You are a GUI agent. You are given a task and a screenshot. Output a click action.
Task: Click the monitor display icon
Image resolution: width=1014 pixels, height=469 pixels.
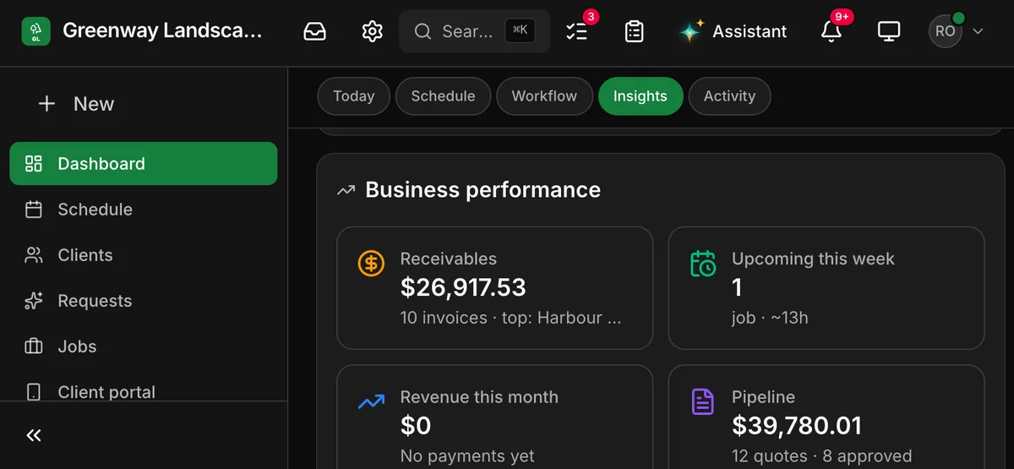tap(889, 31)
